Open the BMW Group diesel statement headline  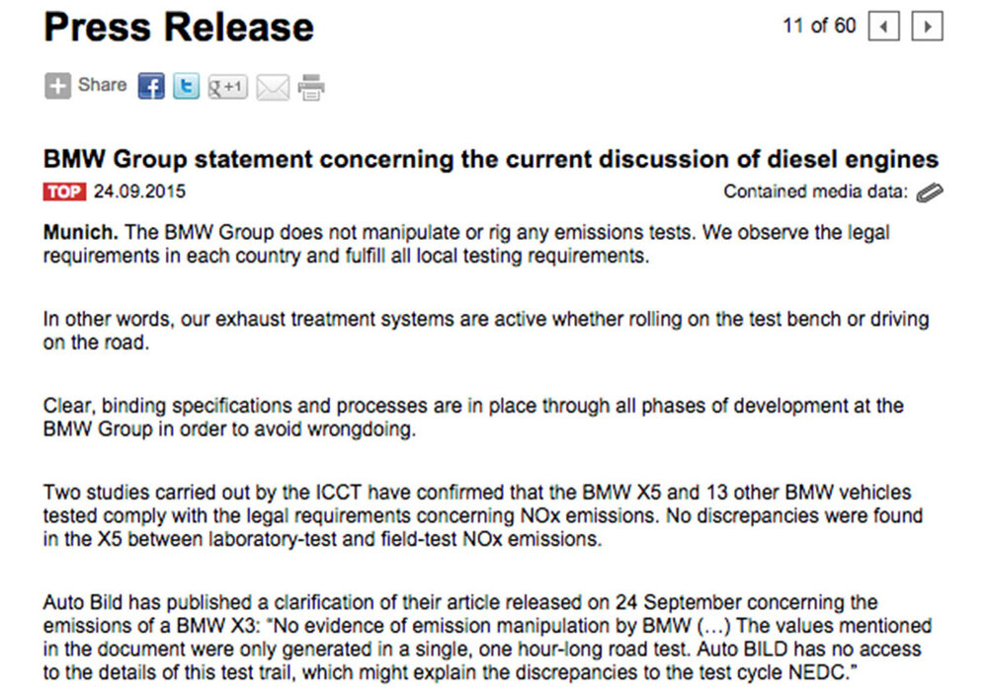(x=490, y=159)
